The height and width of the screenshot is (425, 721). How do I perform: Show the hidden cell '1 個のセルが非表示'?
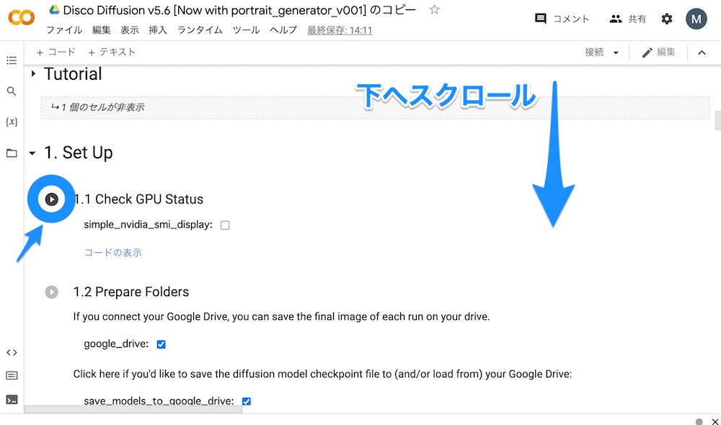[375, 107]
